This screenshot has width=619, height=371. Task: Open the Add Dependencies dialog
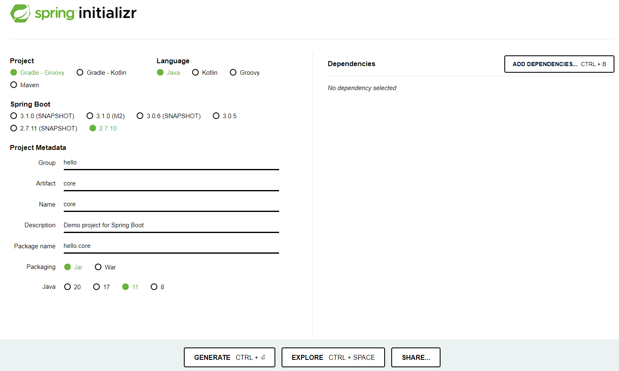559,64
